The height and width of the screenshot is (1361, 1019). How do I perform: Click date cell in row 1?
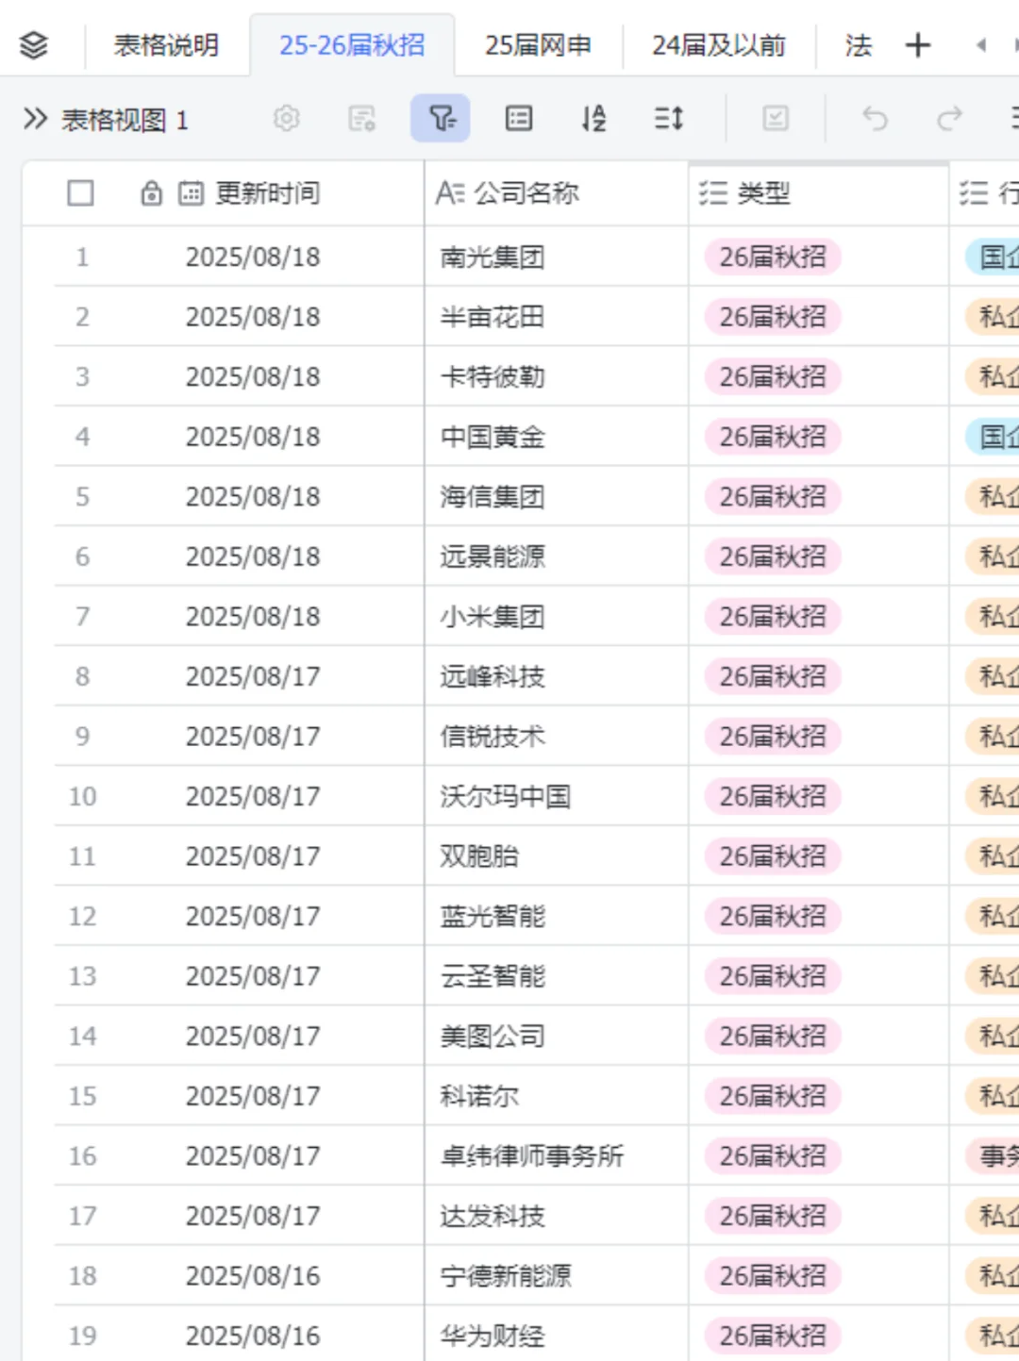[x=253, y=257]
